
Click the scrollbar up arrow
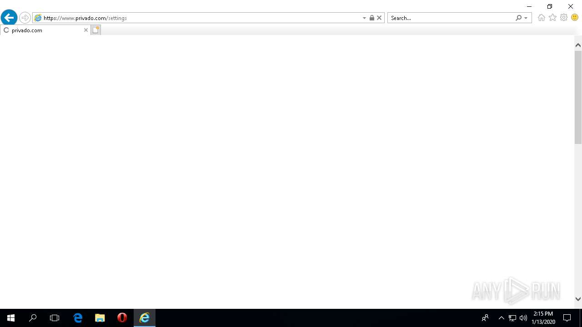[x=578, y=45]
